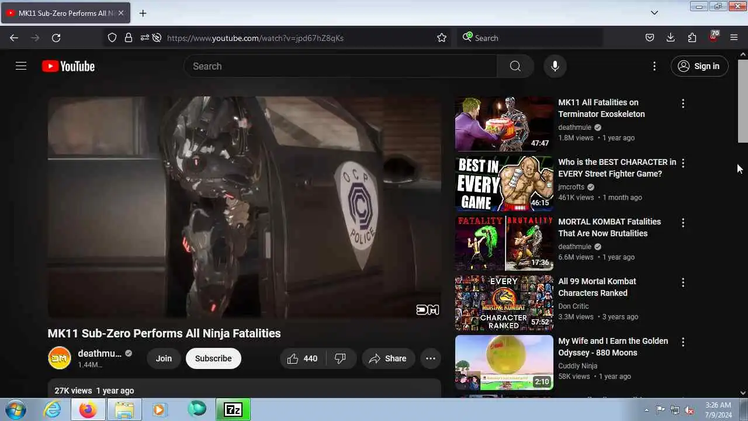Open options for Fatalities Now Brutalities video
This screenshot has height=421, width=748.
[x=683, y=223]
